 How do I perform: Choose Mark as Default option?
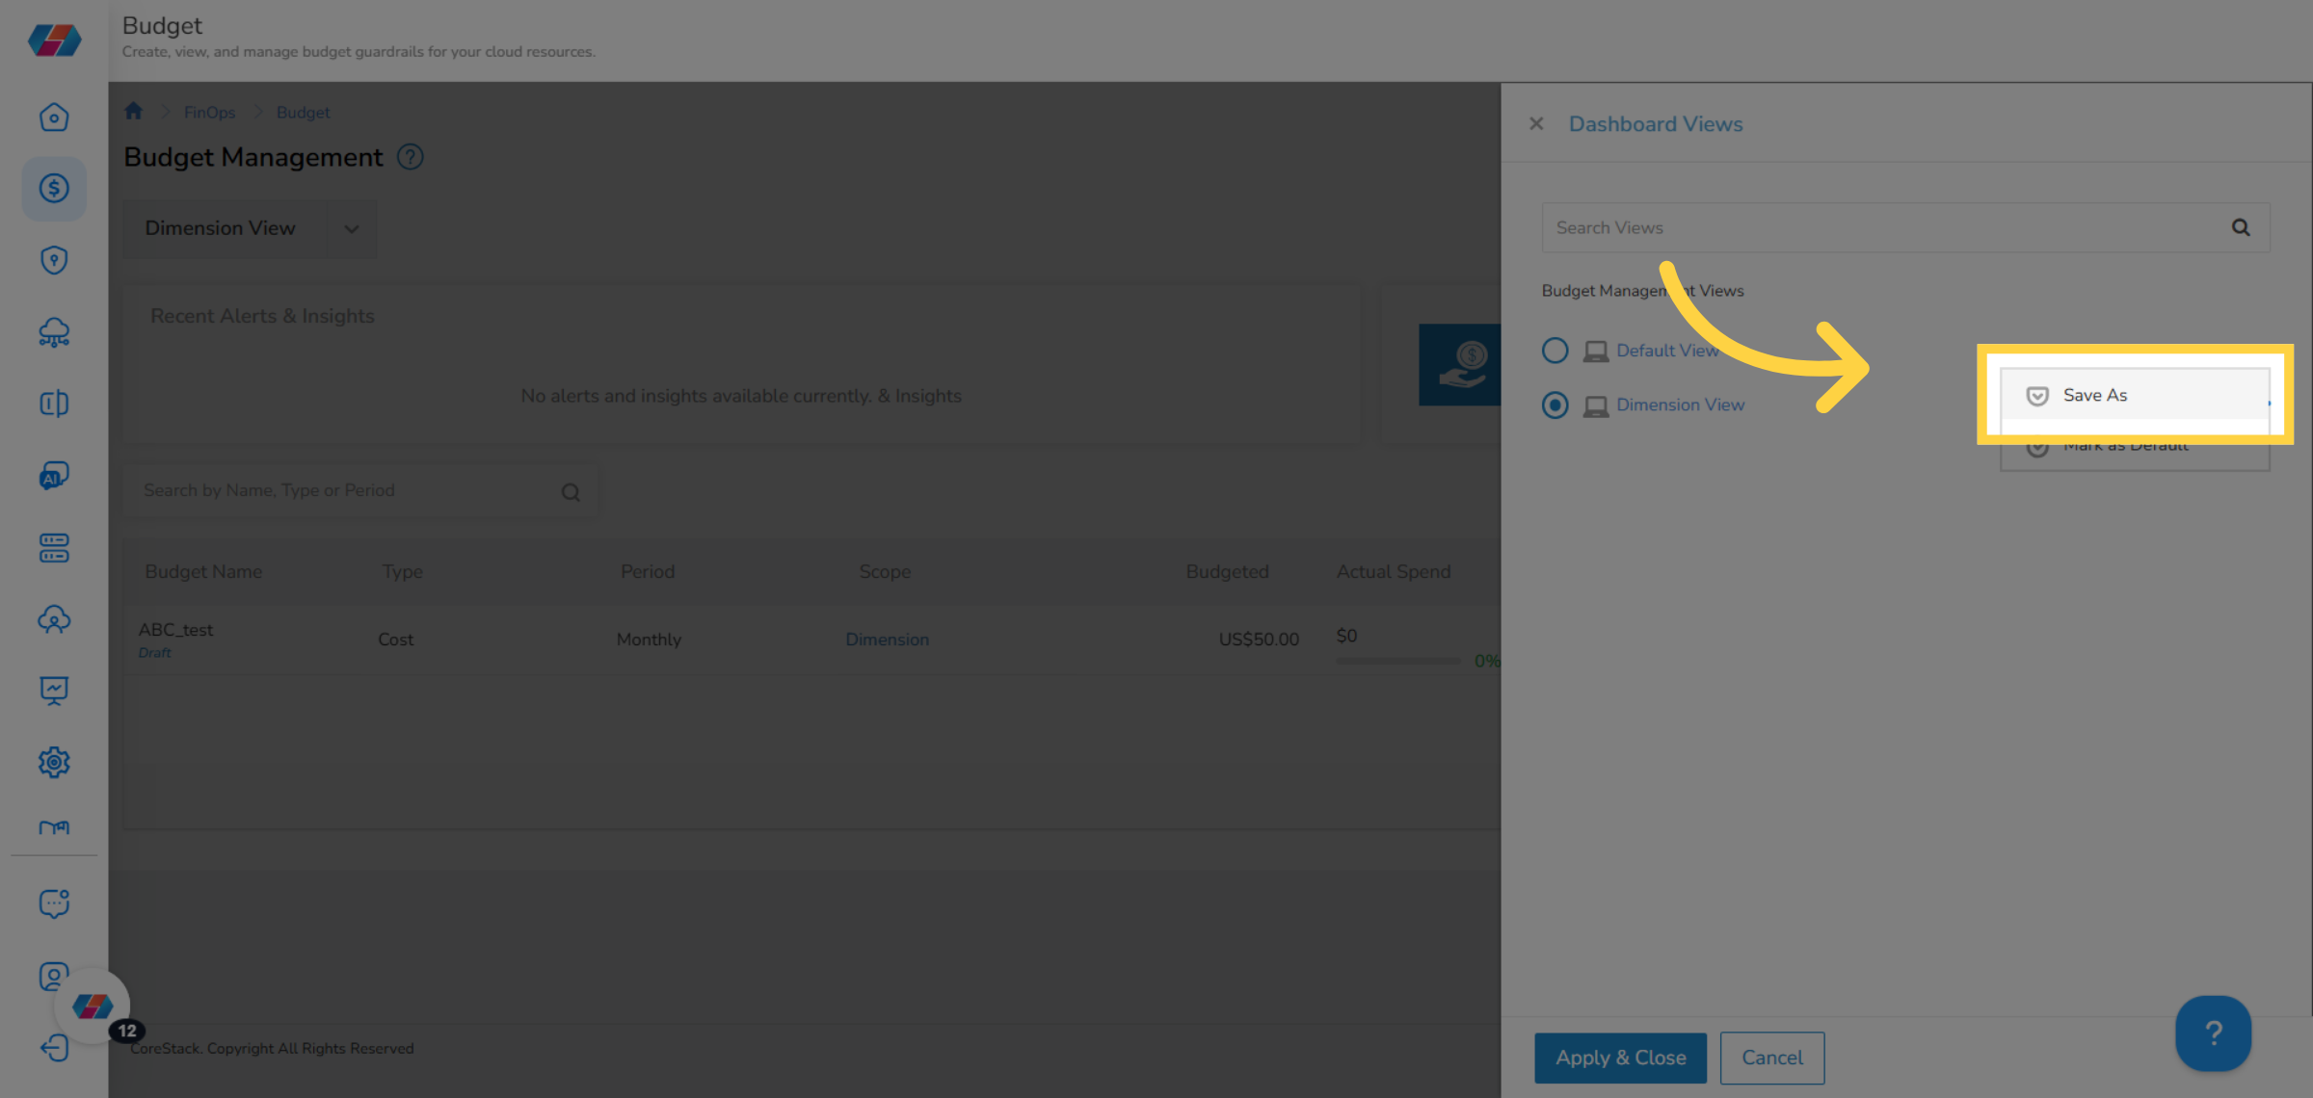(x=2124, y=444)
